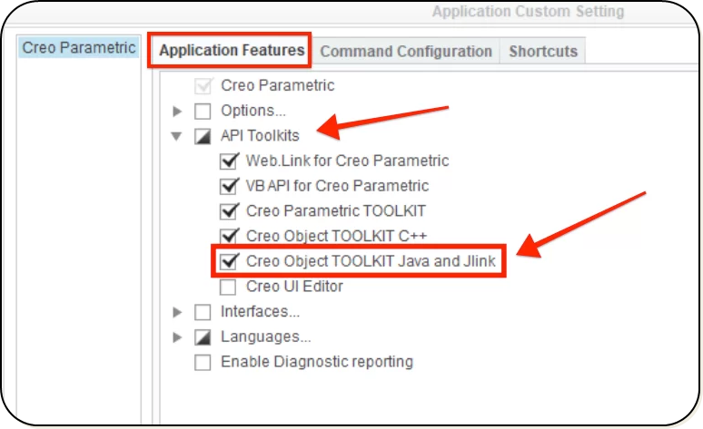Click the 'Languages...' label
Image resolution: width=703 pixels, height=429 pixels.
pos(265,336)
